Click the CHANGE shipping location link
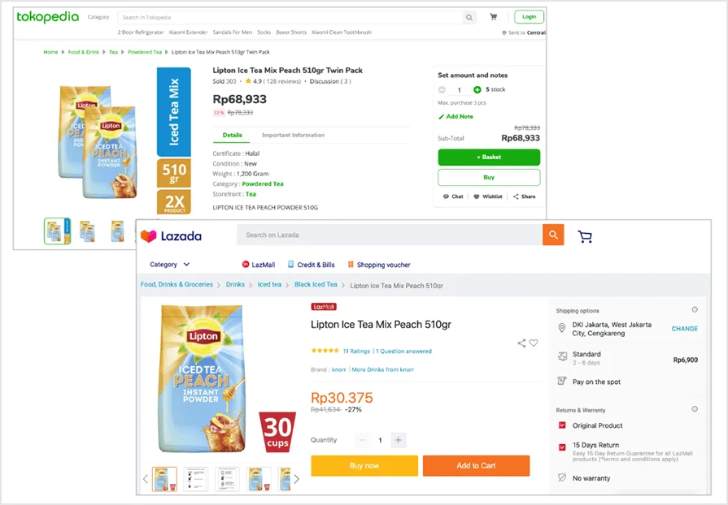This screenshot has width=728, height=505. (x=684, y=329)
